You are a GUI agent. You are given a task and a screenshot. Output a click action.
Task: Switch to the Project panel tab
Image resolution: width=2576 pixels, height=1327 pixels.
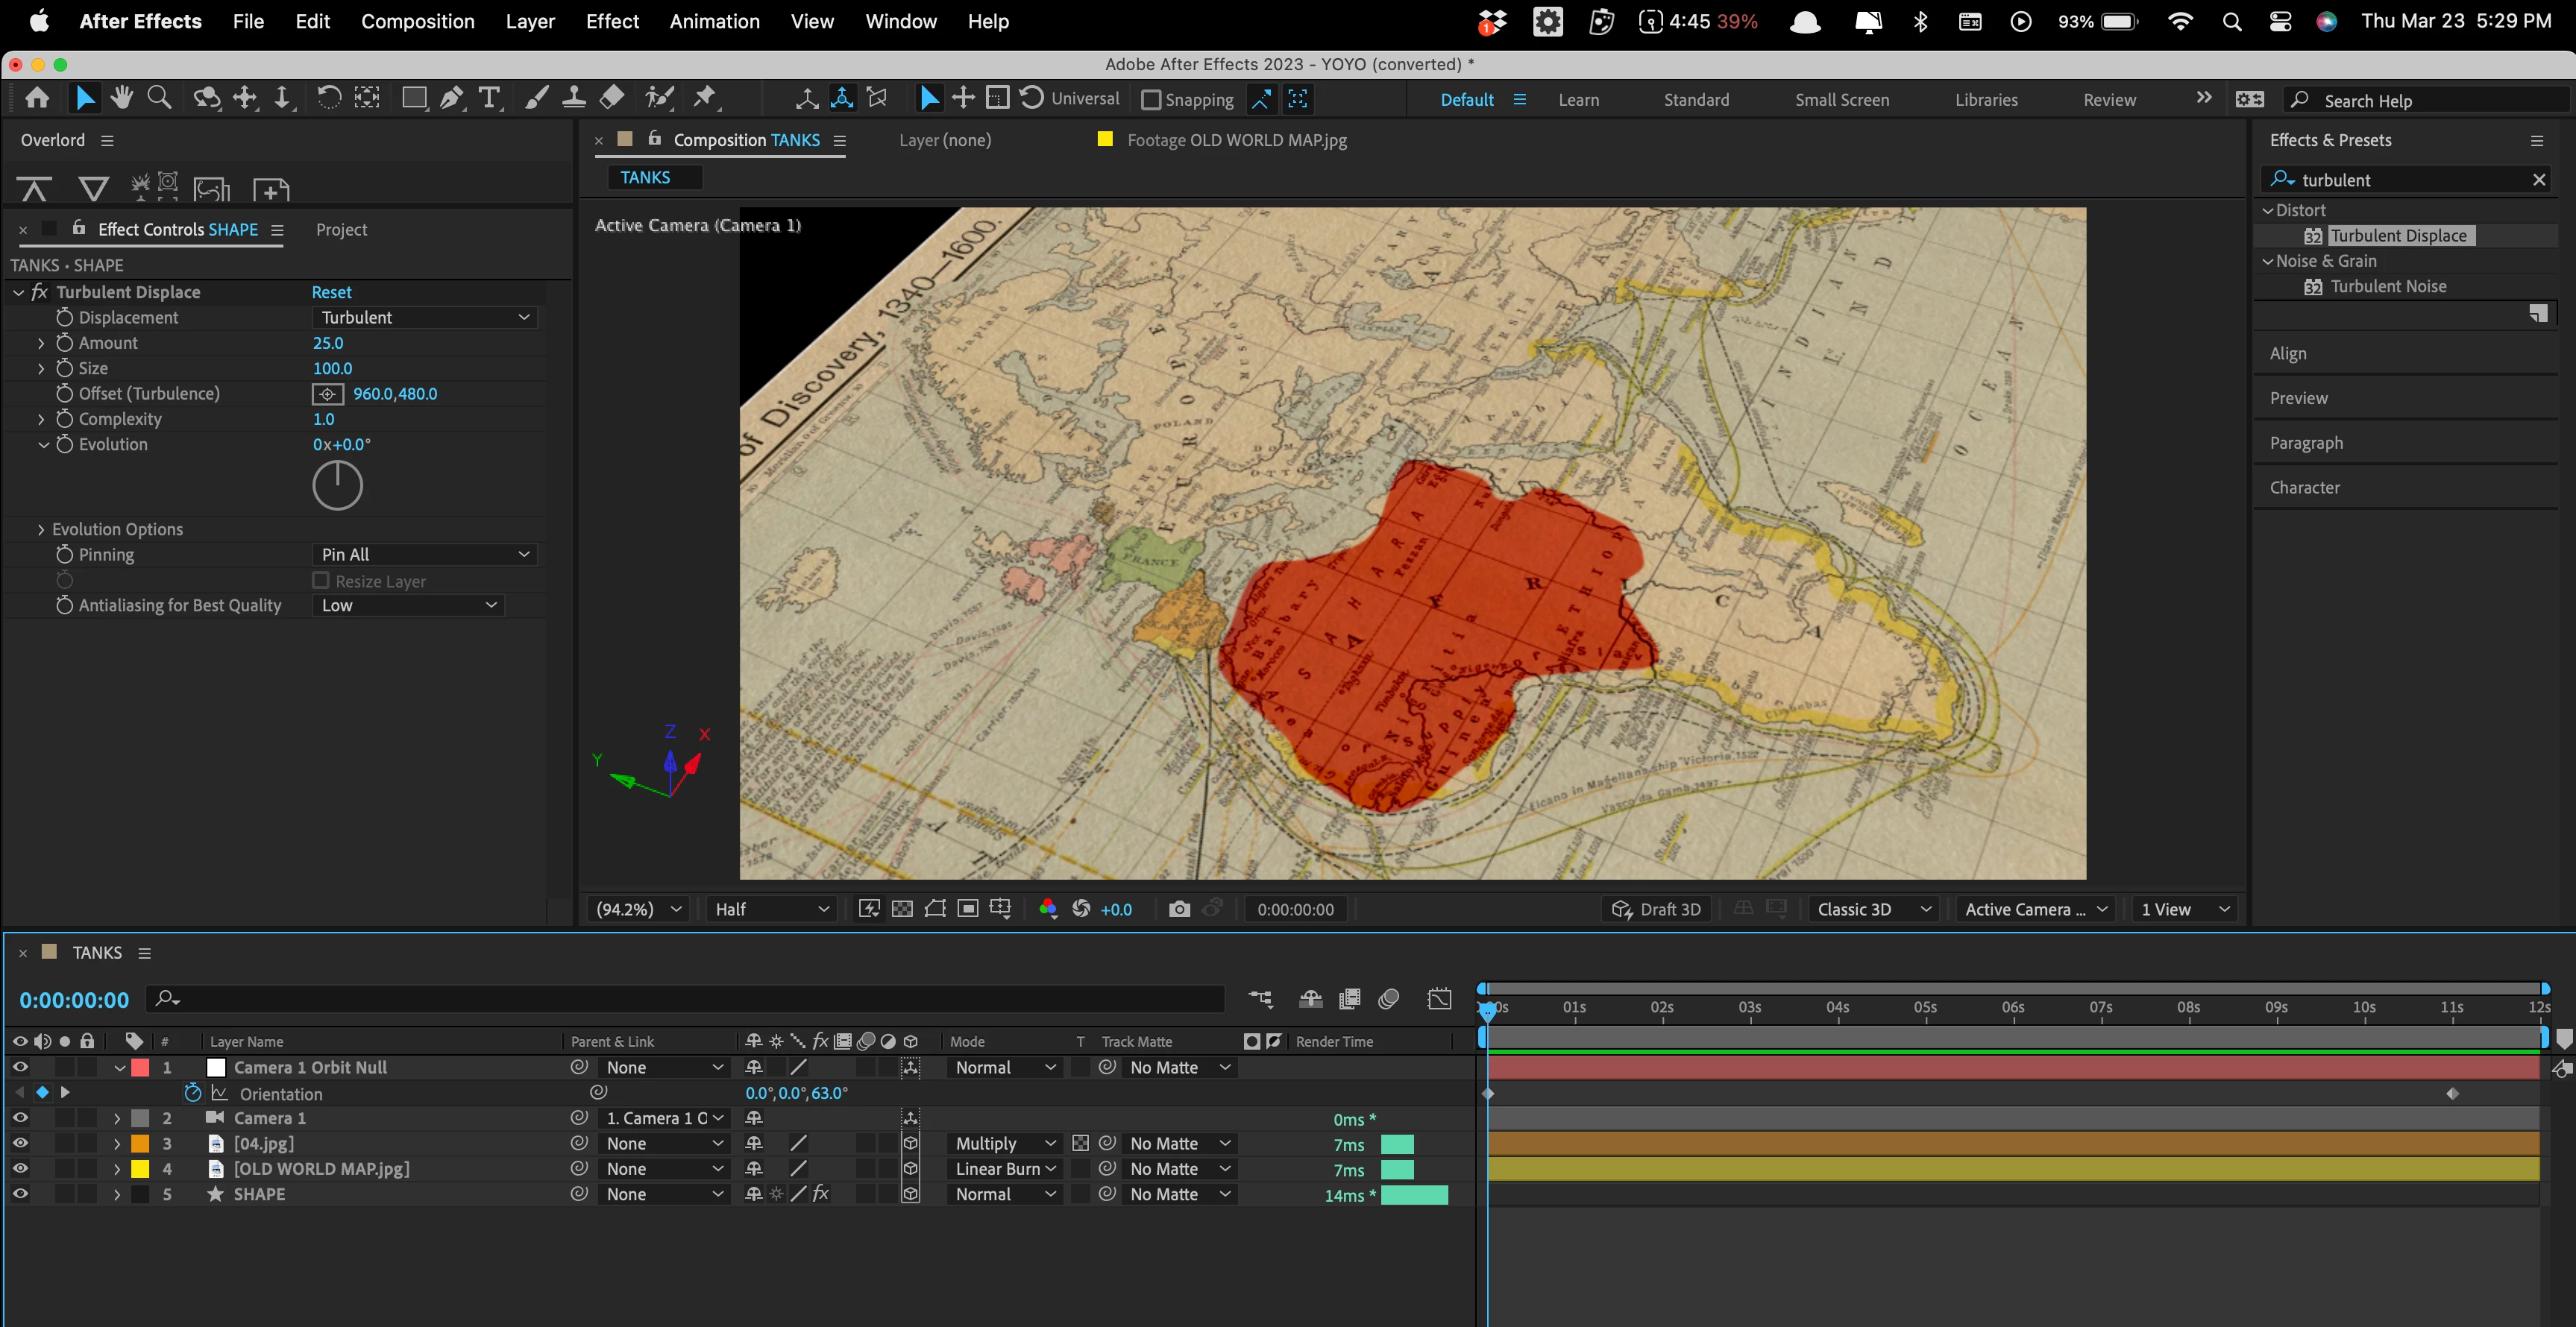coord(341,230)
